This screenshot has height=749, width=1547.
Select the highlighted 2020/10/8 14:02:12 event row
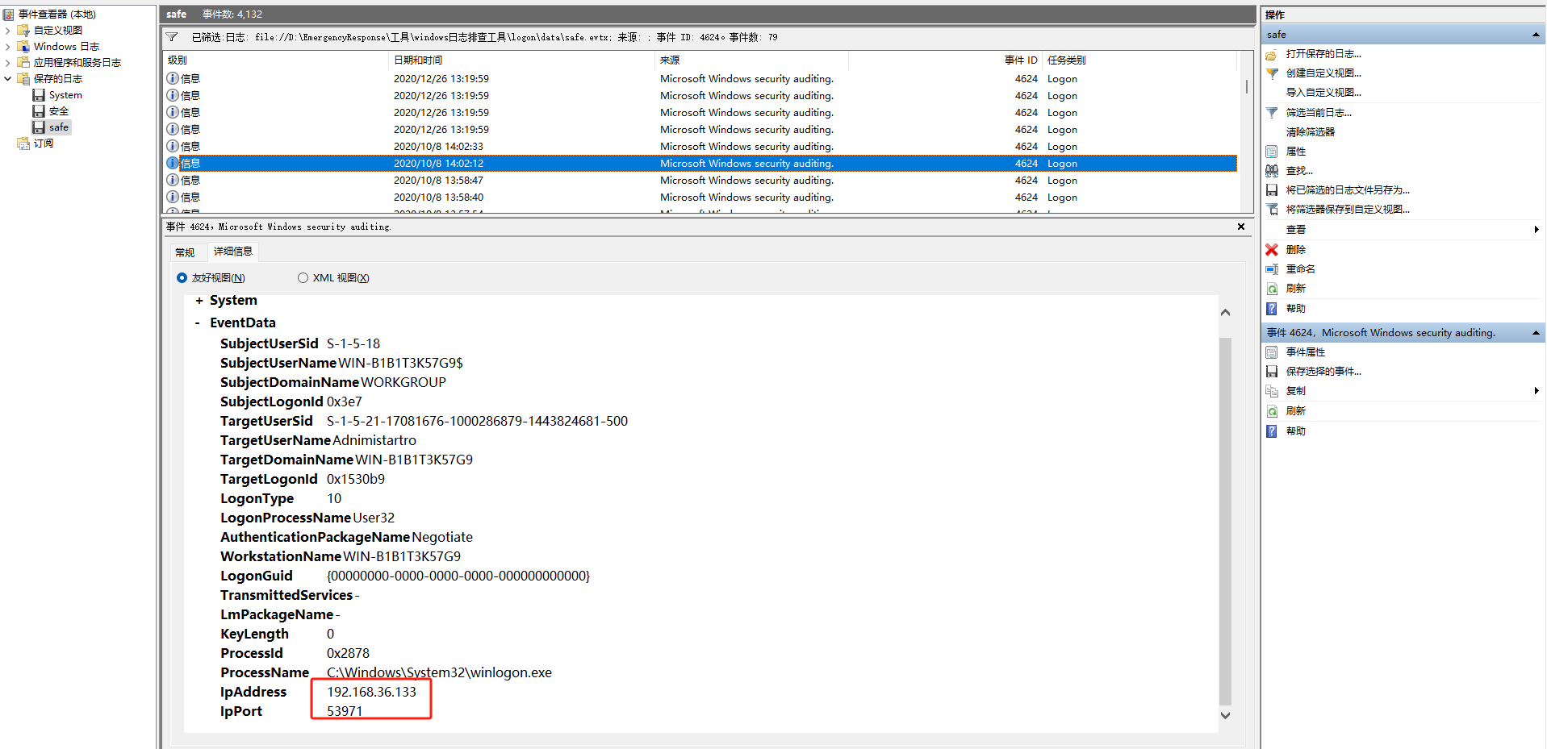700,164
